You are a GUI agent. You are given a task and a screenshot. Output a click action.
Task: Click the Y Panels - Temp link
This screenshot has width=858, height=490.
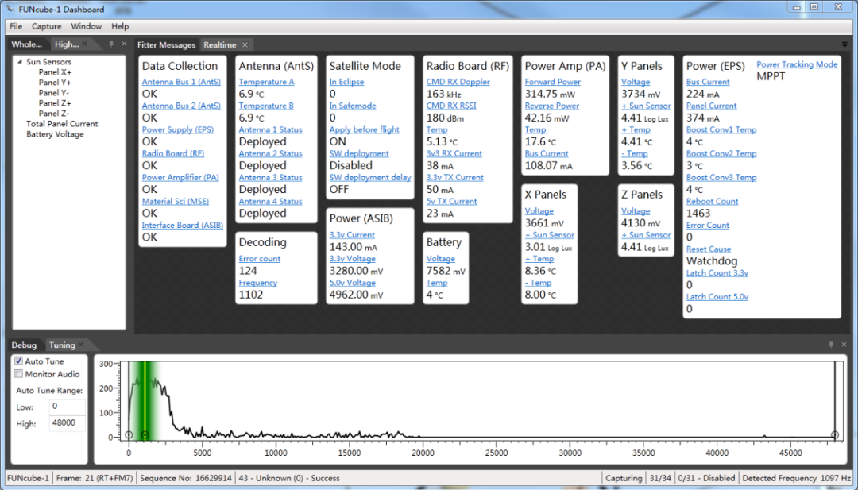point(635,154)
